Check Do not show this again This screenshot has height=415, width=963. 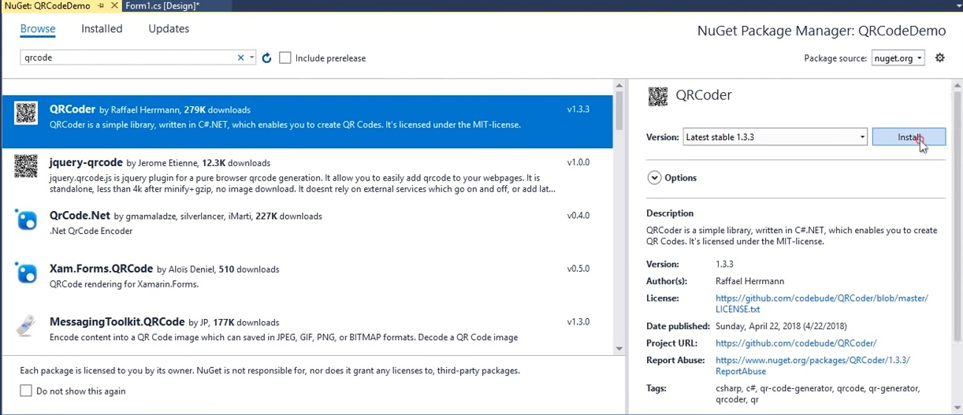point(26,391)
